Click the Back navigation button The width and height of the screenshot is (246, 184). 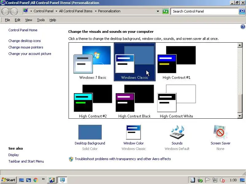coord(6,11)
